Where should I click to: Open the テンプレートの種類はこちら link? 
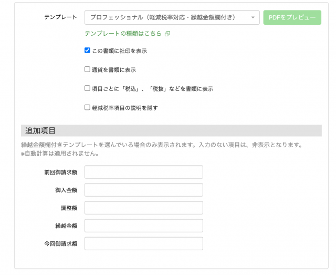[124, 34]
